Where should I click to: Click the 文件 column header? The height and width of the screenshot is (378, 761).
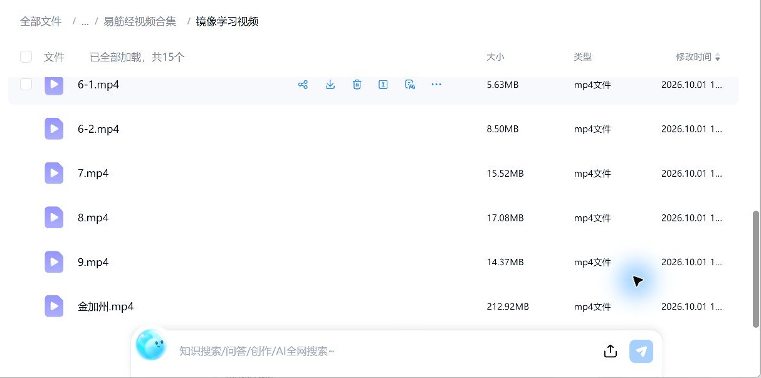point(54,57)
